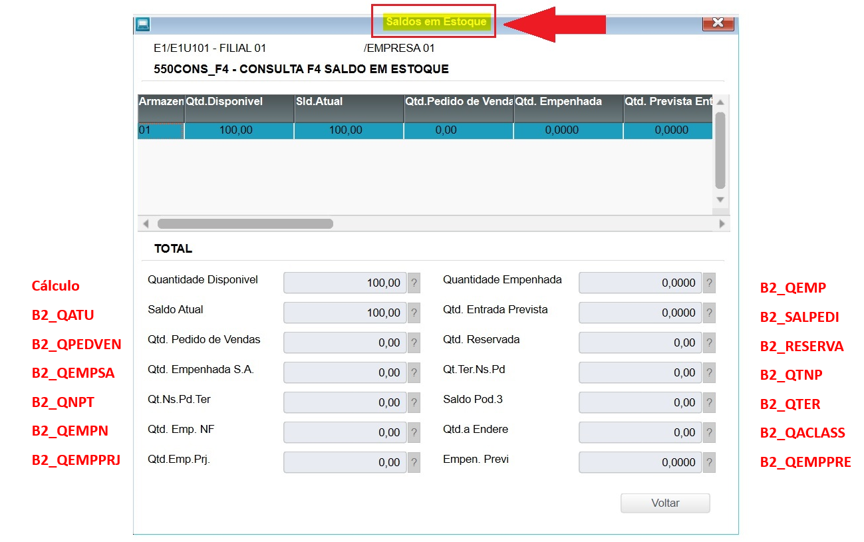
Task: Close the Saldos em Estoque window
Action: pos(718,23)
